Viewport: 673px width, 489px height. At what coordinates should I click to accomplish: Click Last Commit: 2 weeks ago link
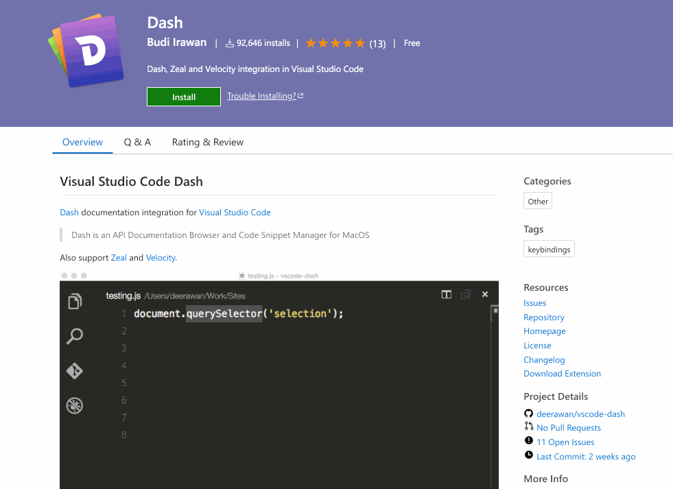click(586, 456)
